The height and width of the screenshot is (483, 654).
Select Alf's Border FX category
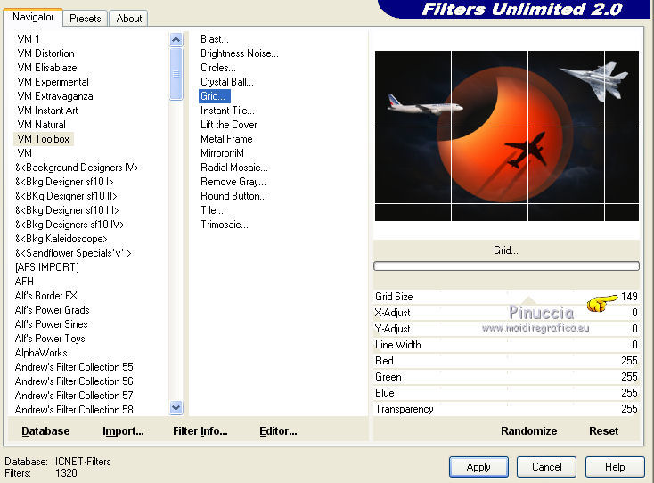pyautogui.click(x=45, y=296)
